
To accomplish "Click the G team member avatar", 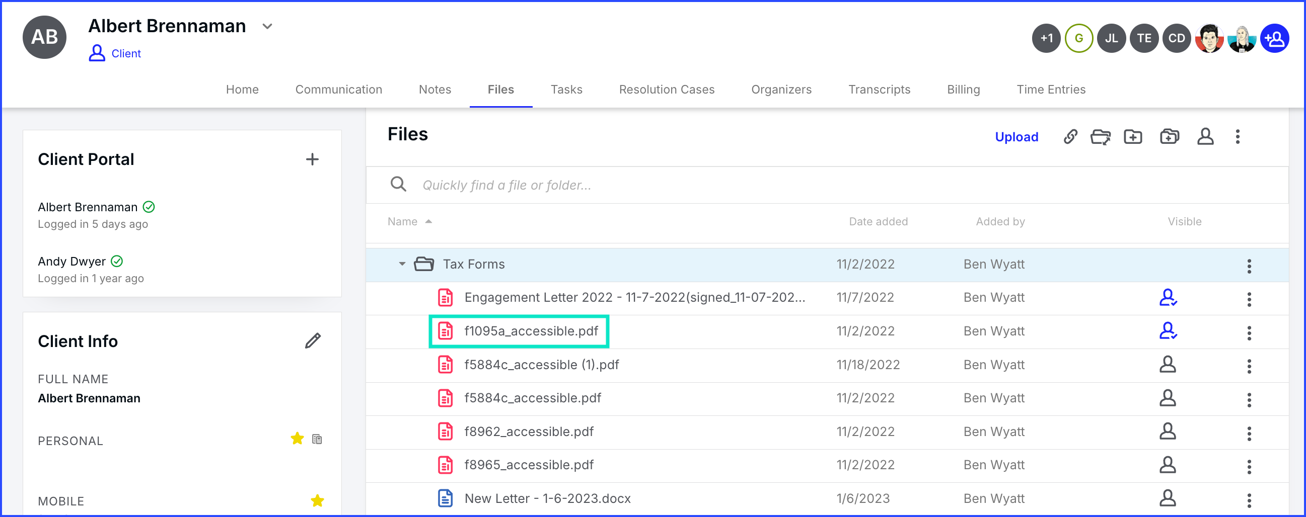I will [x=1078, y=38].
